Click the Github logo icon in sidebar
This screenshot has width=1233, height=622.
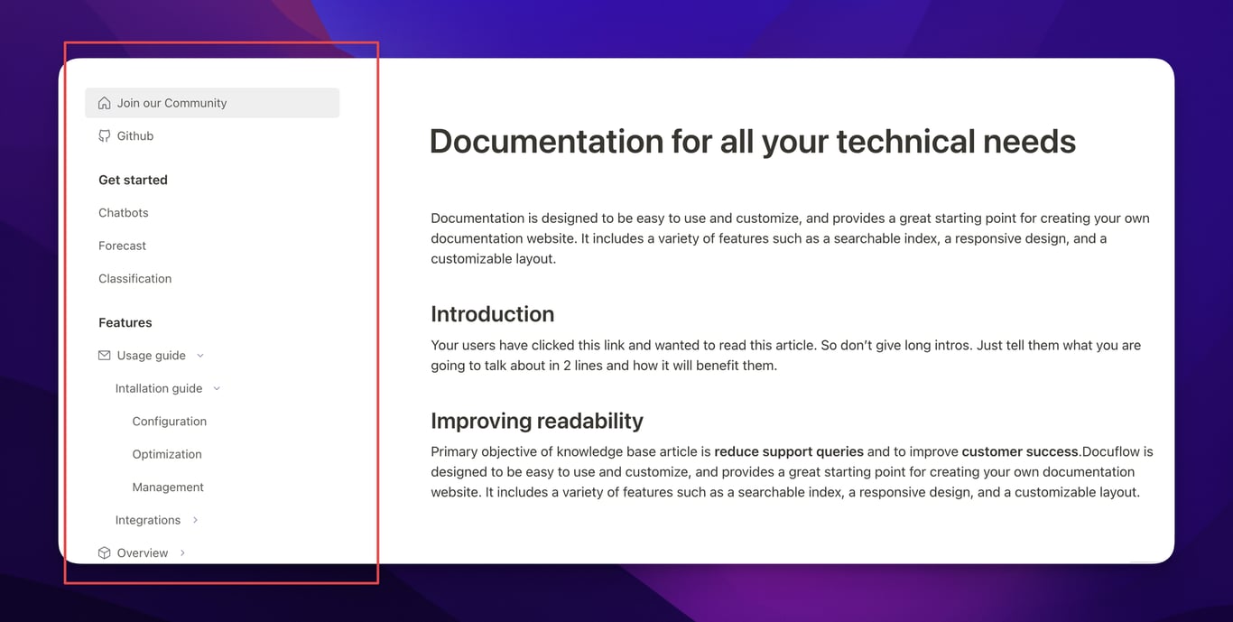coord(105,136)
